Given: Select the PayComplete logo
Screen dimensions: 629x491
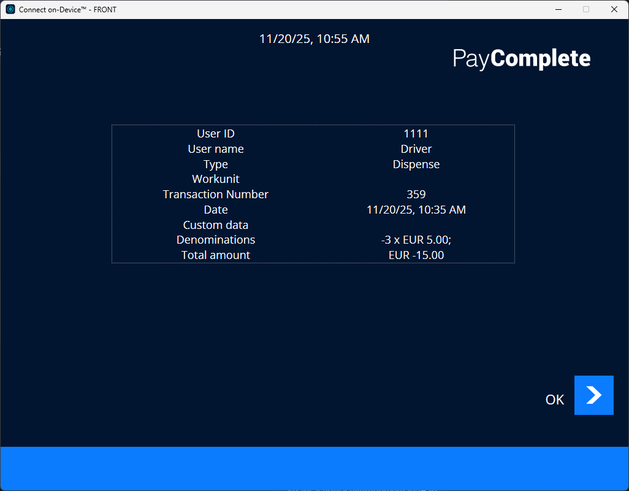Looking at the screenshot, I should [x=521, y=58].
